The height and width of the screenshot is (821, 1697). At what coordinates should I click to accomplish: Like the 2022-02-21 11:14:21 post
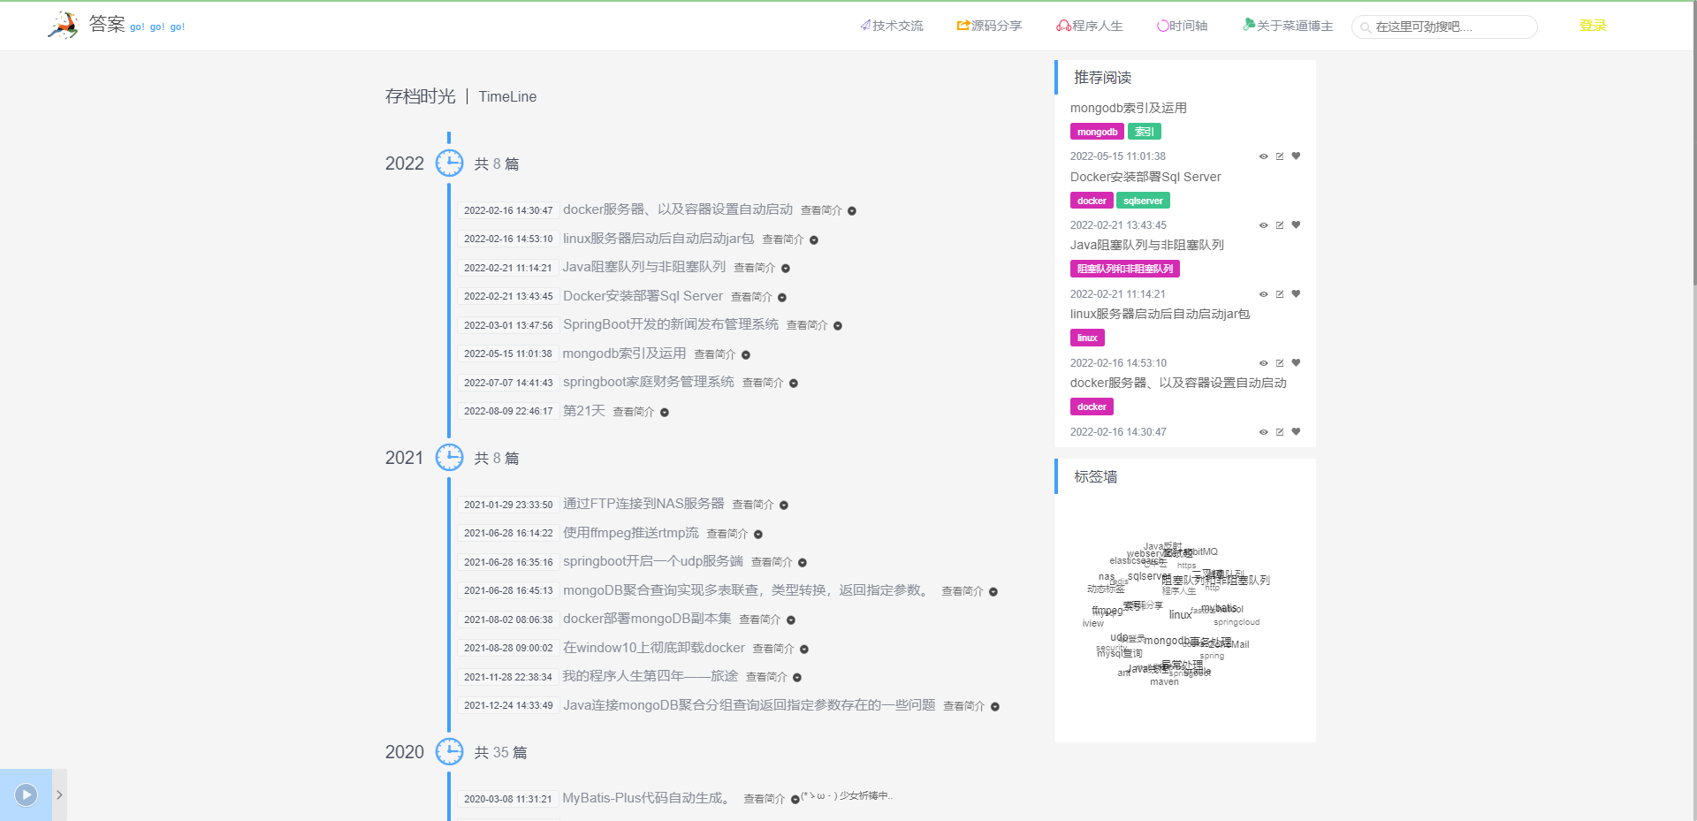tap(1296, 294)
